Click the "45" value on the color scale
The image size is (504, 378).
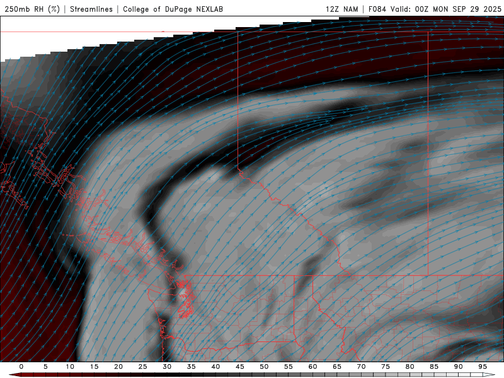240,367
